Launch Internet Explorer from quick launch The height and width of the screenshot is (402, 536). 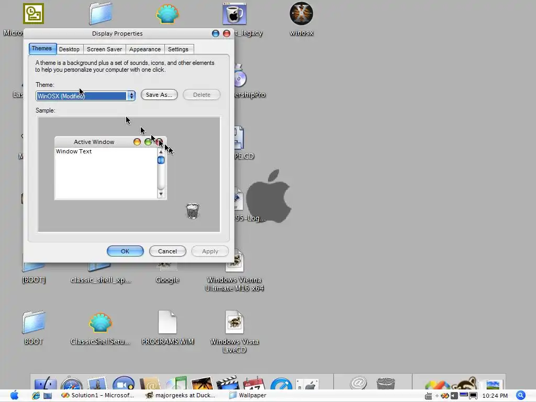pos(36,396)
